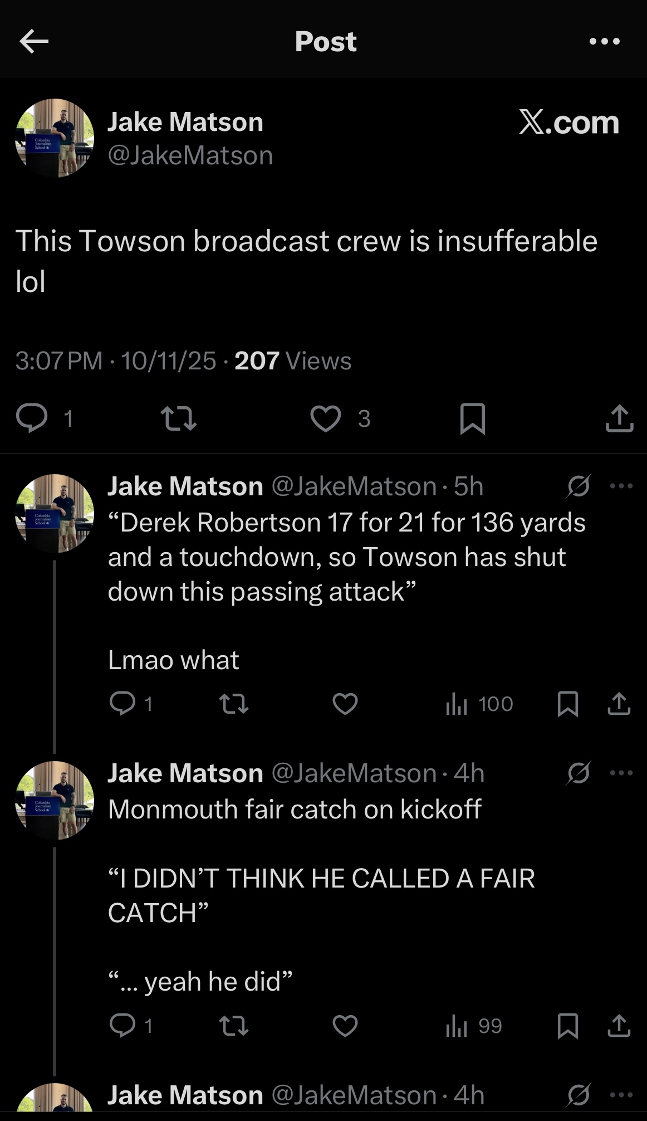The height and width of the screenshot is (1121, 647).
Task: Go back using the arrow icon
Action: (x=34, y=41)
